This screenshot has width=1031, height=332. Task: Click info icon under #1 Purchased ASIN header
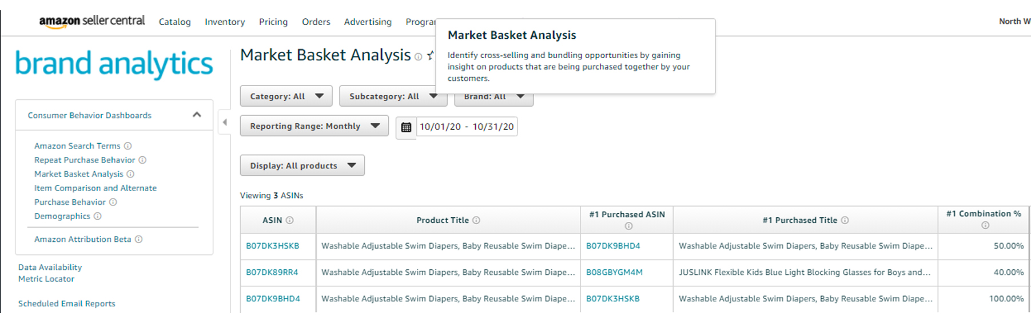point(628,226)
